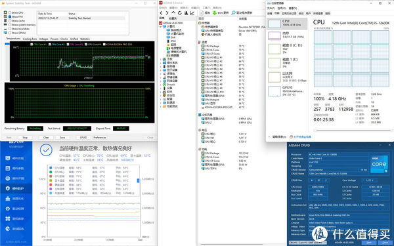Open hardware overview icon in blue sidebar
Screen dimensions: 394x246
(x=8, y=158)
